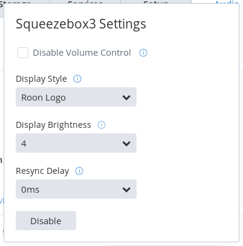243x246 pixels.
Task: Open the Display Style info icon
Action: tap(77, 79)
